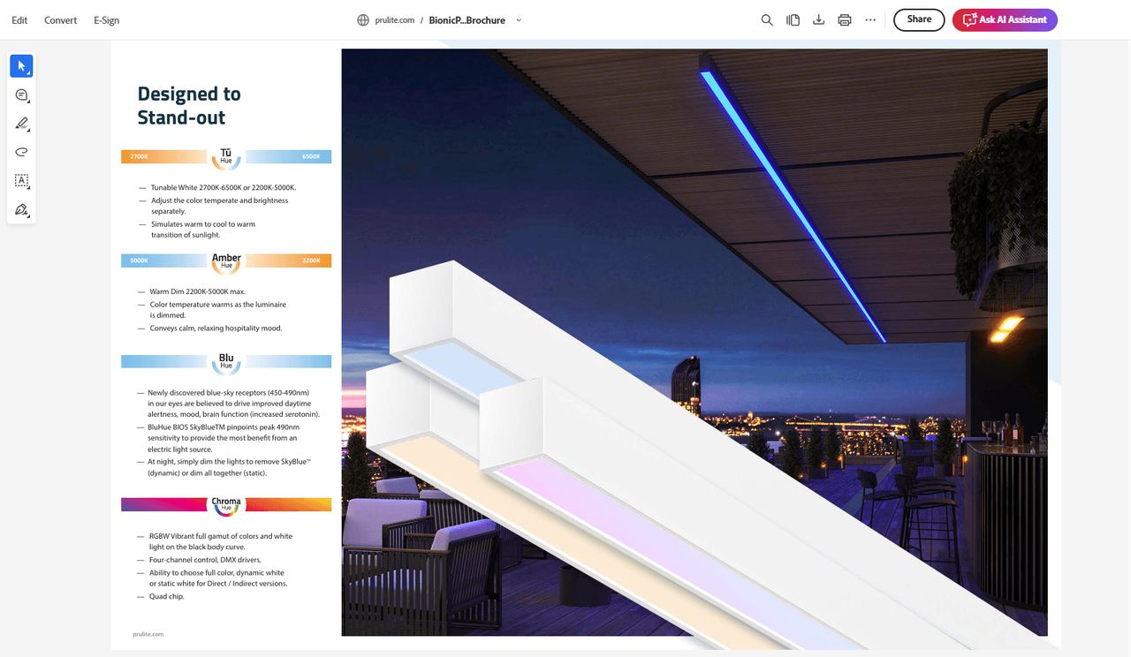Open the Convert menu
The image size is (1131, 657).
(x=60, y=19)
